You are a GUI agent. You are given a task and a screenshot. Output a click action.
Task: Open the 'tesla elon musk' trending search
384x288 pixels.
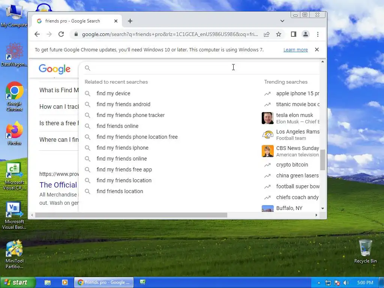(295, 115)
